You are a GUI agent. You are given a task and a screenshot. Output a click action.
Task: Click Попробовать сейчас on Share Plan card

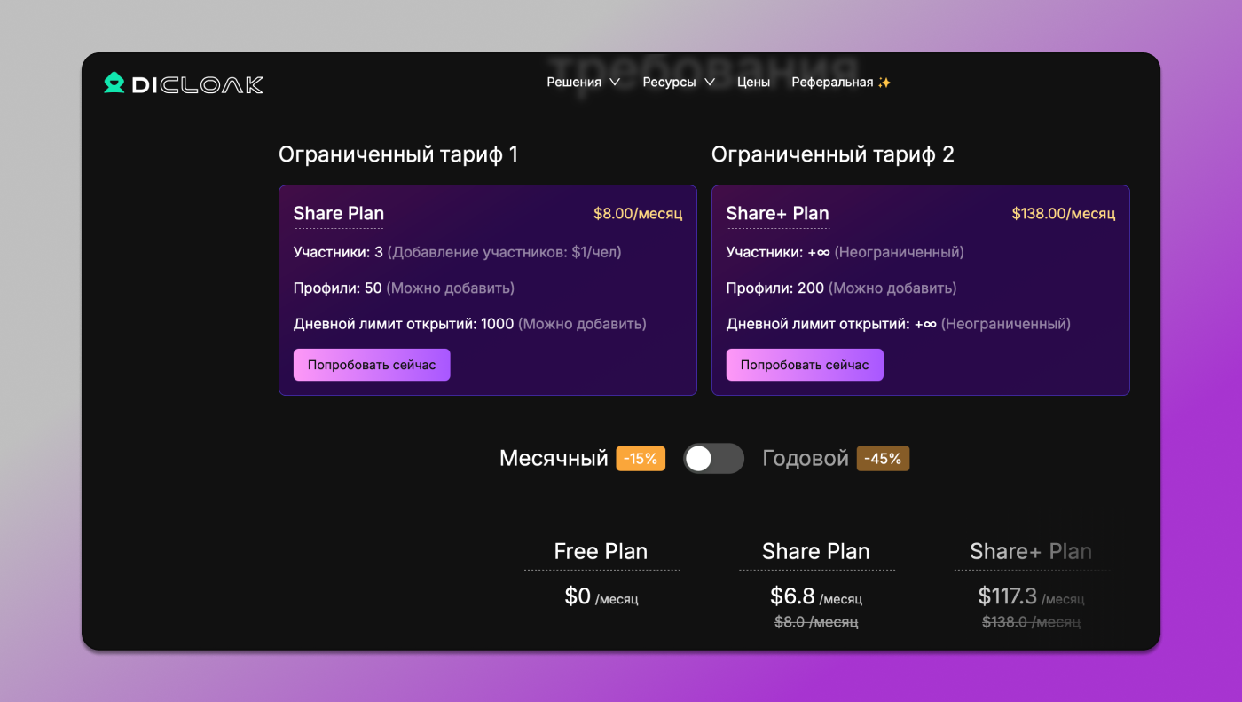click(x=372, y=364)
